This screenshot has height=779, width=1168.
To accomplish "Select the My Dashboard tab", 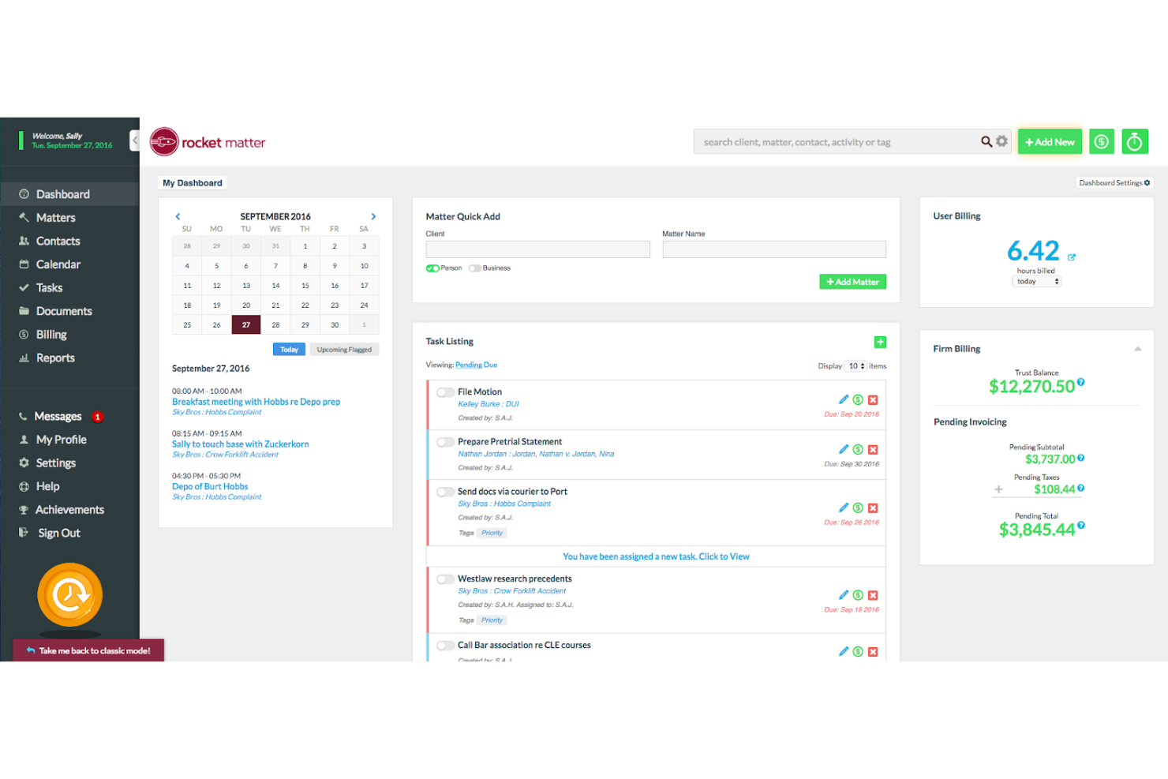I will tap(192, 182).
